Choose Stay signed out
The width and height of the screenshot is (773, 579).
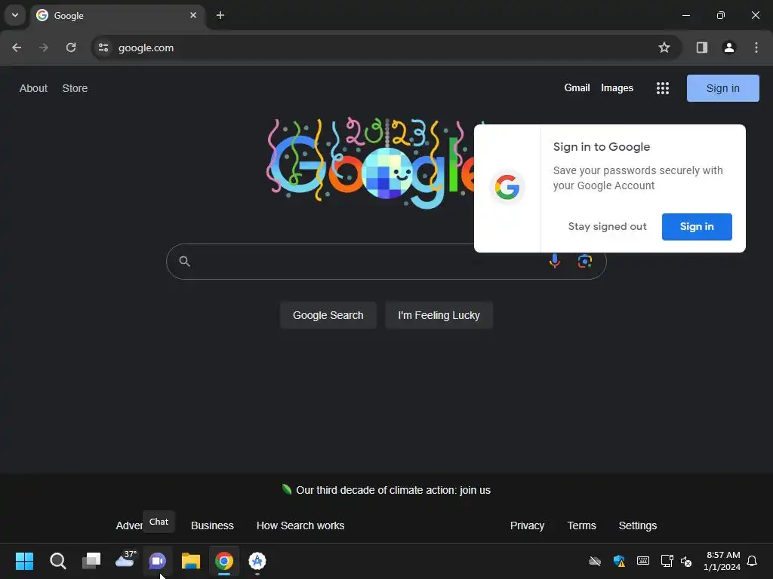pos(607,226)
